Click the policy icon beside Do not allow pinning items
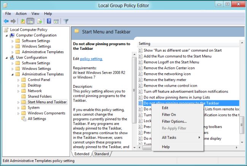 (x=140, y=97)
